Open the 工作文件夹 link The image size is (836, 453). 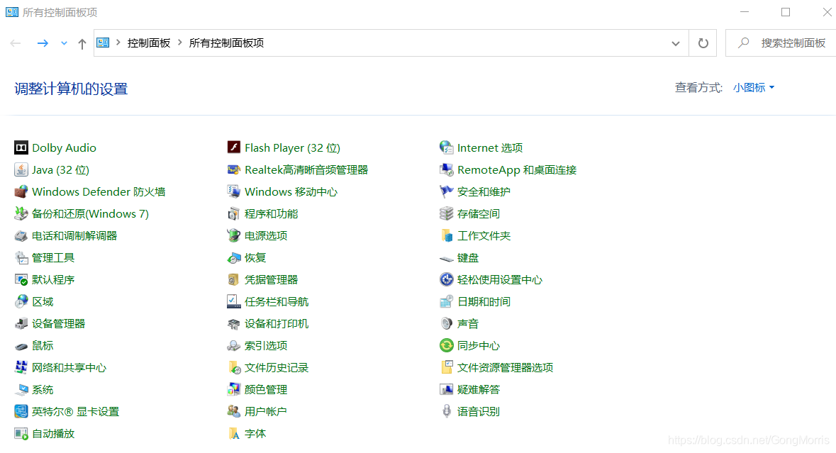click(x=484, y=235)
